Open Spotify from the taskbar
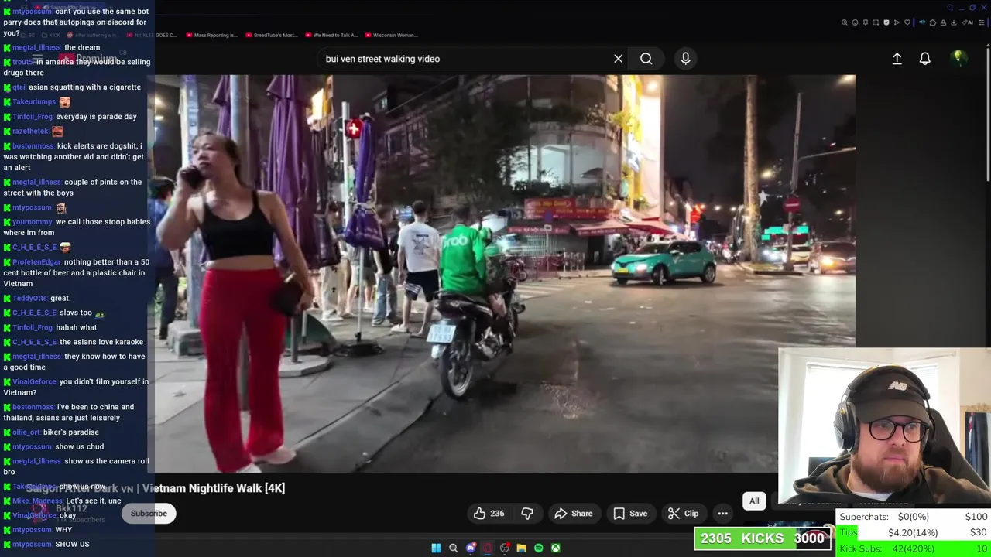Viewport: 991px width, 557px height. pyautogui.click(x=538, y=548)
